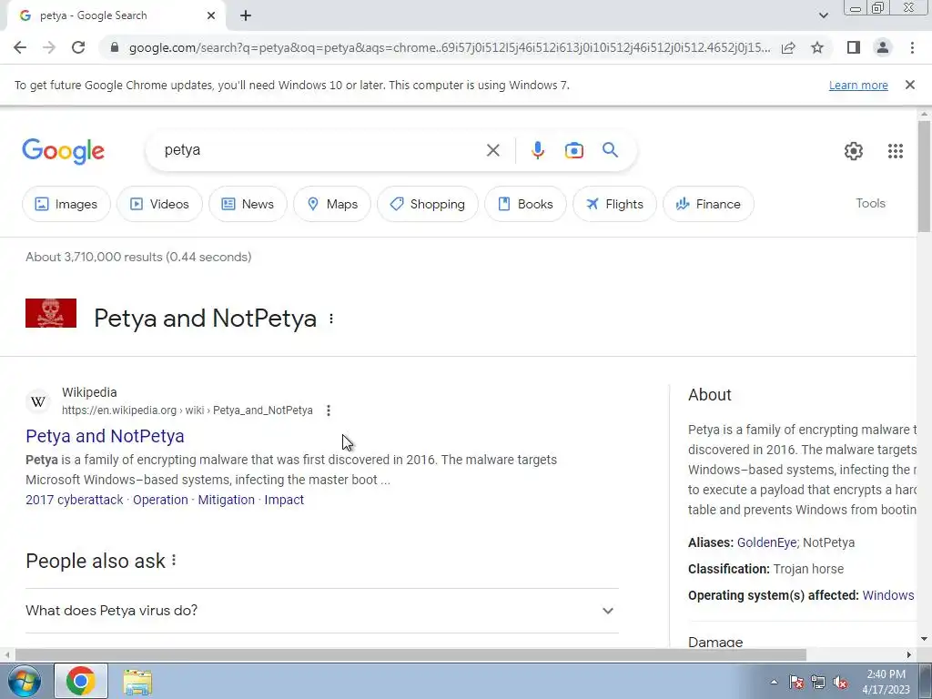Open the red skull Petya thumbnail
Viewport: 932px width, 699px height.
[x=51, y=313]
